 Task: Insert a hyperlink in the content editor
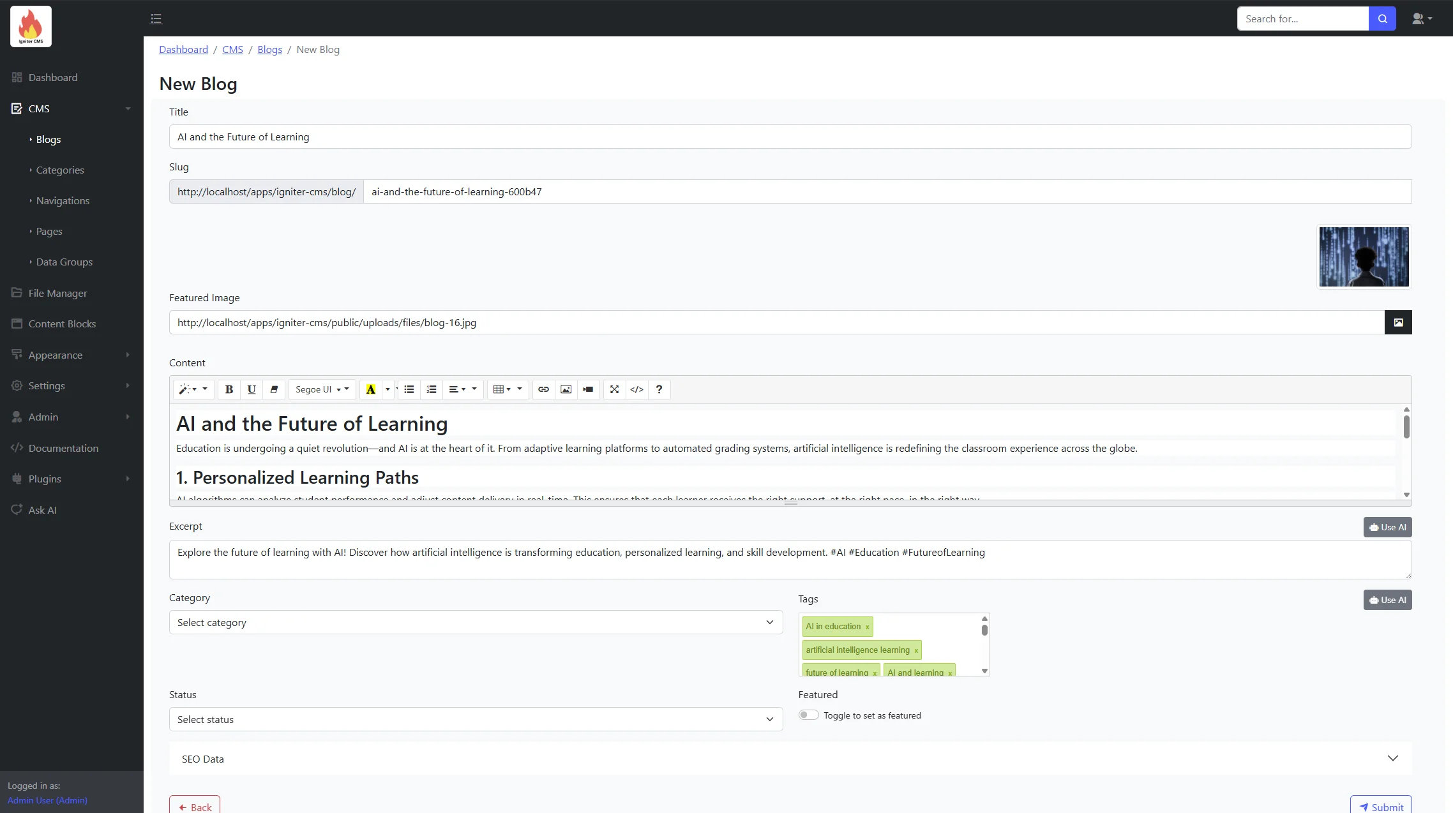point(543,389)
